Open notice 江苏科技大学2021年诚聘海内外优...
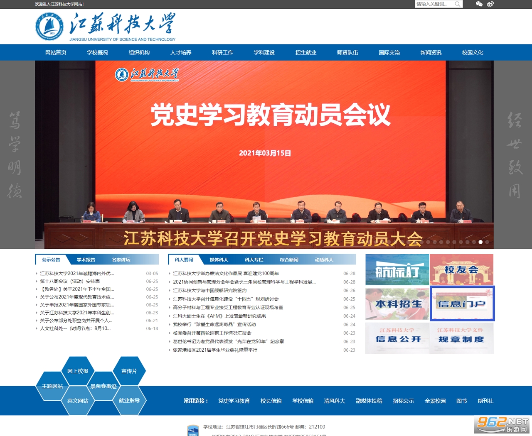This screenshot has width=532, height=436. click(77, 274)
